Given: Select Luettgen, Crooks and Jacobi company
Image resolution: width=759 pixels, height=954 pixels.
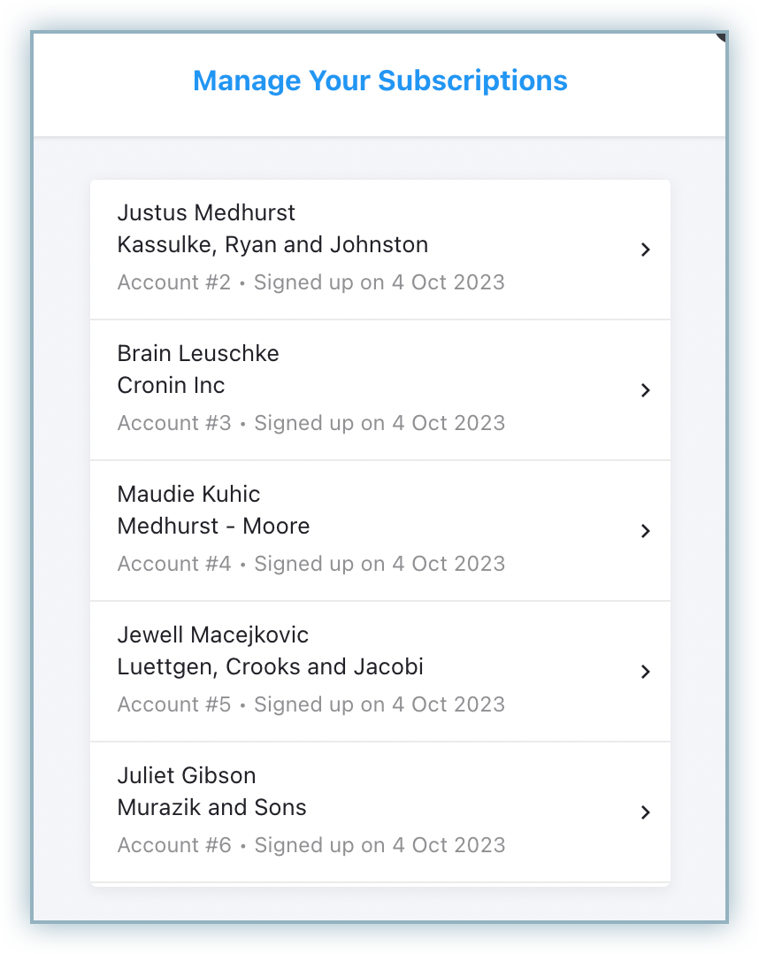Looking at the screenshot, I should pyautogui.click(x=270, y=666).
